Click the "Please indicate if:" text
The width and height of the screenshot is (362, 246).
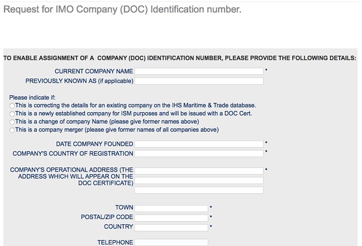pyautogui.click(x=32, y=98)
